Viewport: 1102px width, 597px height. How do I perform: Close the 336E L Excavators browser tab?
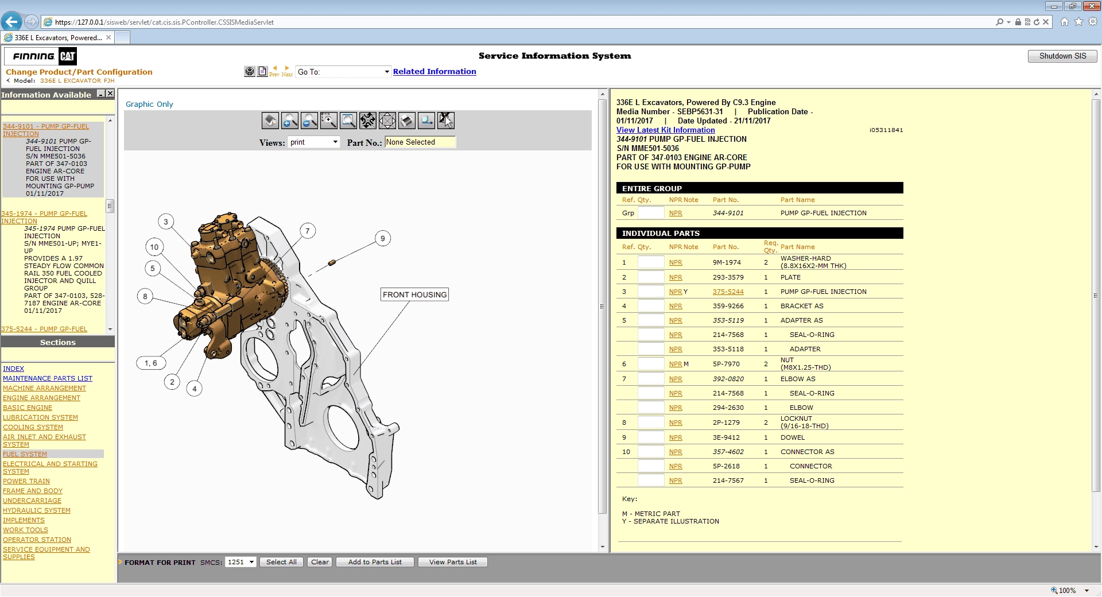click(x=108, y=37)
